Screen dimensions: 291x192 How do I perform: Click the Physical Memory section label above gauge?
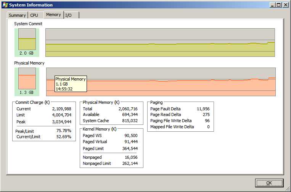29,63
